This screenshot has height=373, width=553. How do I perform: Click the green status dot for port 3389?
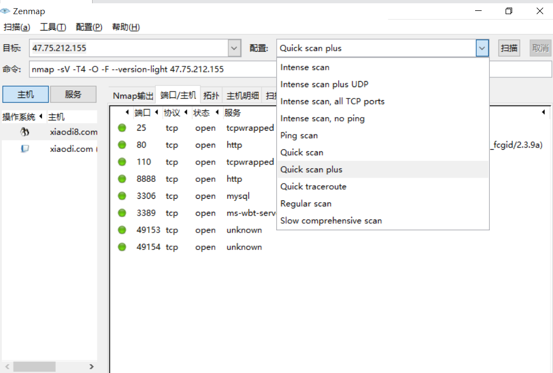tap(122, 213)
